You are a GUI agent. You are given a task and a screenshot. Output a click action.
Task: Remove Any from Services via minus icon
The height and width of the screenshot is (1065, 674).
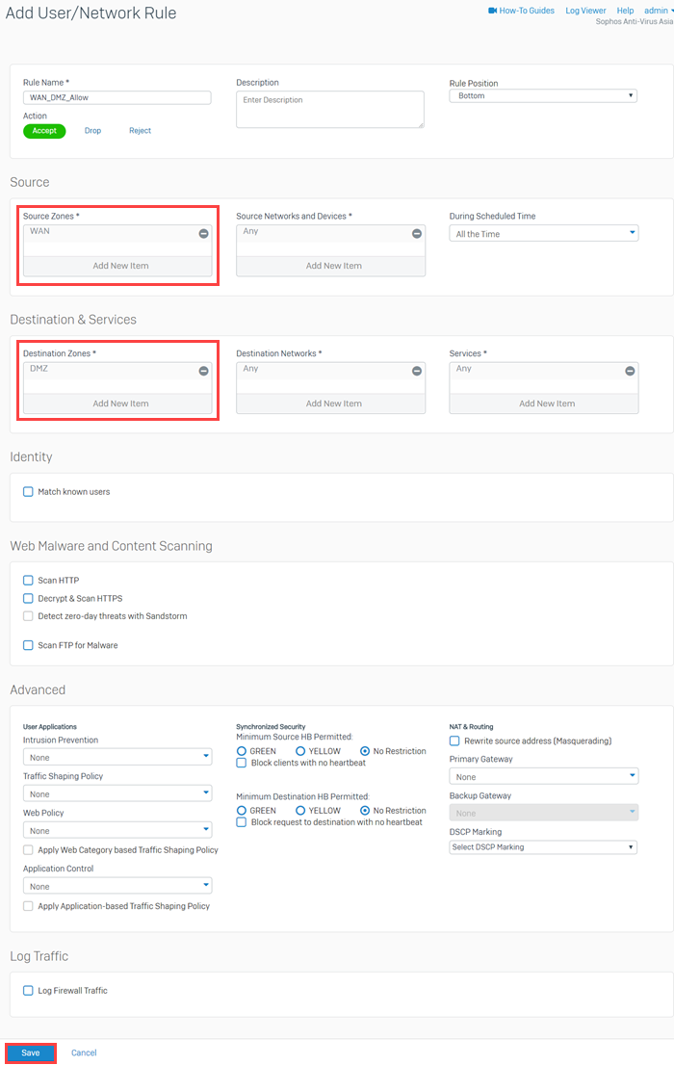click(x=629, y=370)
